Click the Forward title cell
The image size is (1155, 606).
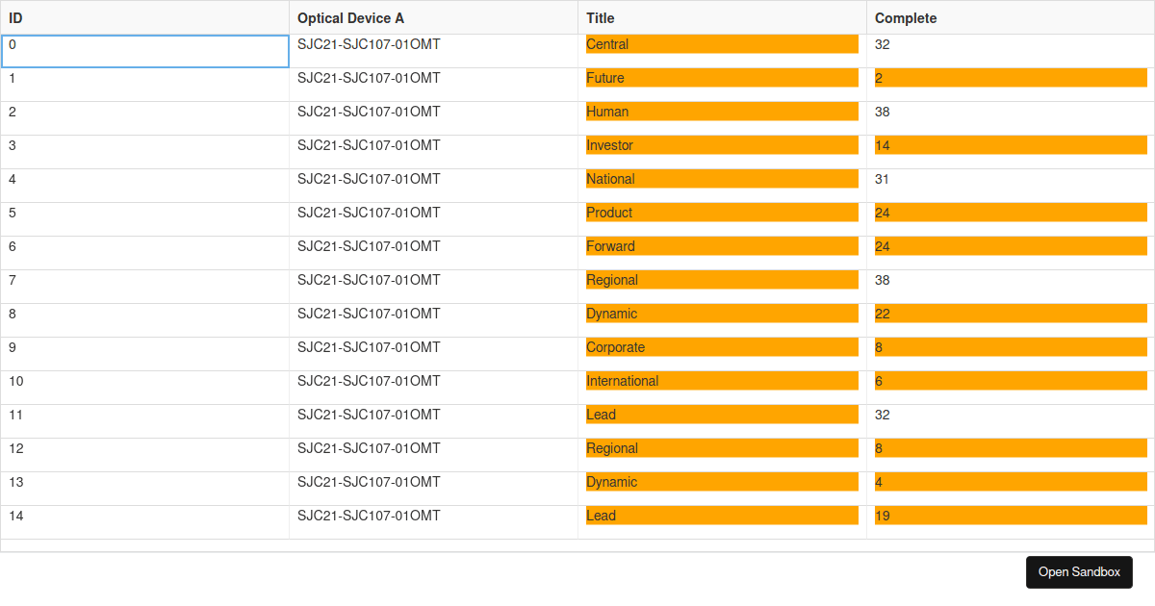pyautogui.click(x=722, y=247)
